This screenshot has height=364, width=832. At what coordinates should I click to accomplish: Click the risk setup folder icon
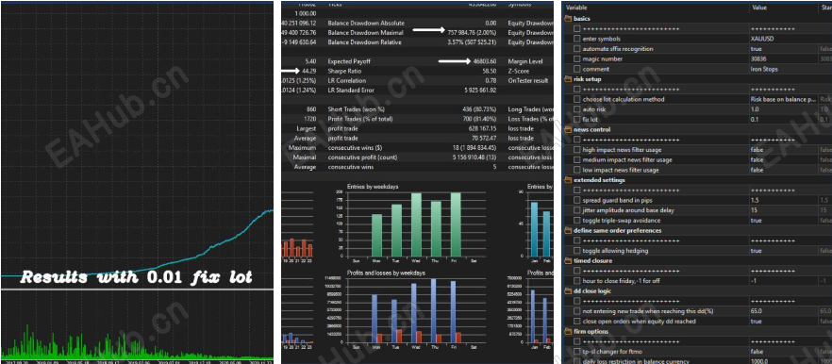[568, 79]
